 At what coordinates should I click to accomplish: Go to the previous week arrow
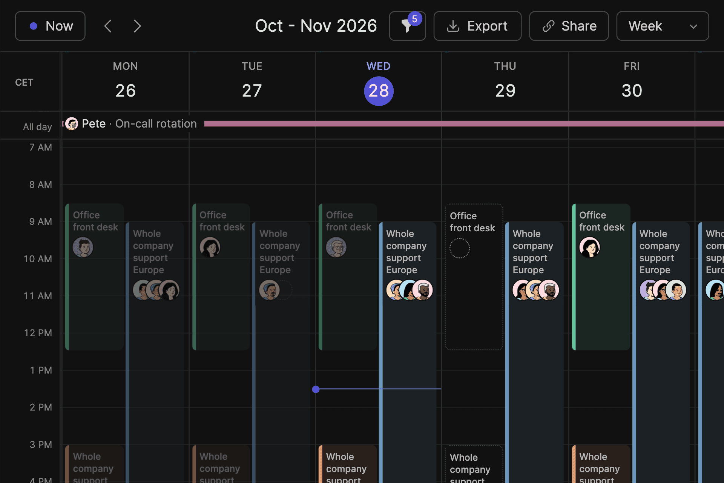[108, 26]
